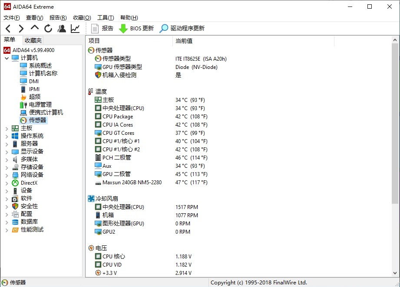400x287 pixels.
Task: Switch to the 收藏夹 tab
Action: click(x=33, y=40)
